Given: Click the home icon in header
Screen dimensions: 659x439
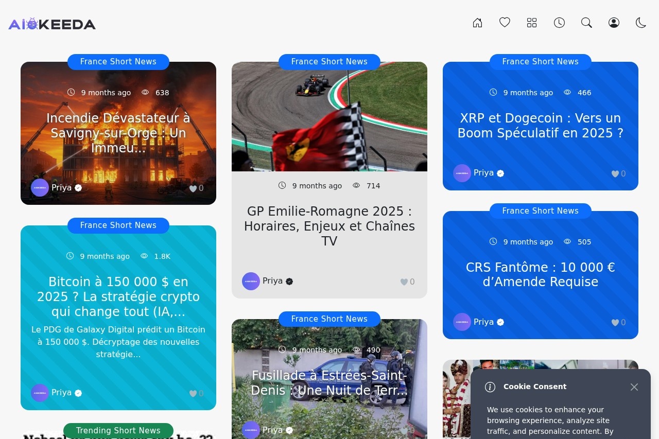Looking at the screenshot, I should pyautogui.click(x=477, y=23).
